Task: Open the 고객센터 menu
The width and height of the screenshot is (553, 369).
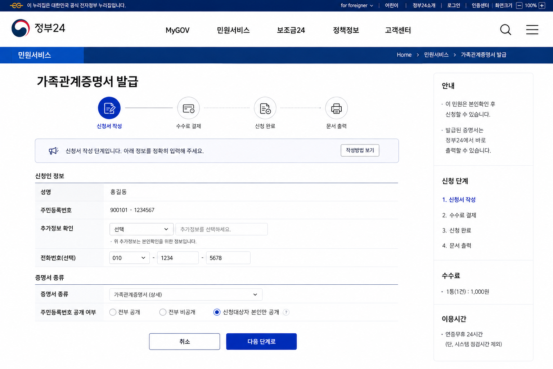Action: point(398,30)
